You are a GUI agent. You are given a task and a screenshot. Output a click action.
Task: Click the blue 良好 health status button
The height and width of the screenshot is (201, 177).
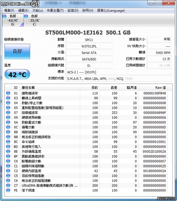coord(17,52)
